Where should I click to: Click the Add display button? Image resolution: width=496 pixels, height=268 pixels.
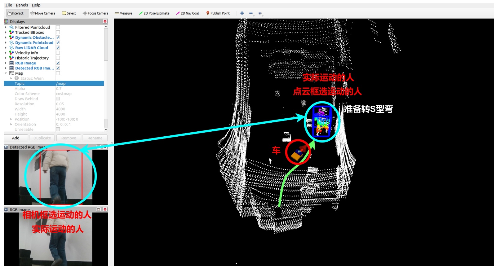[x=16, y=138]
